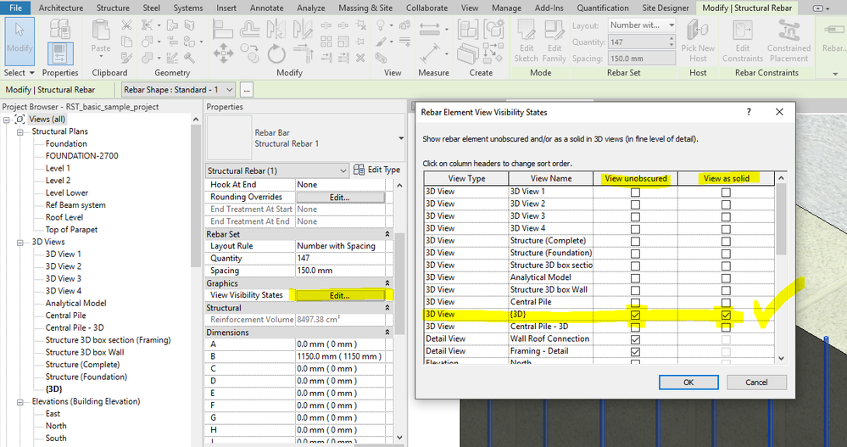Open the Massing & Site tab

click(365, 8)
